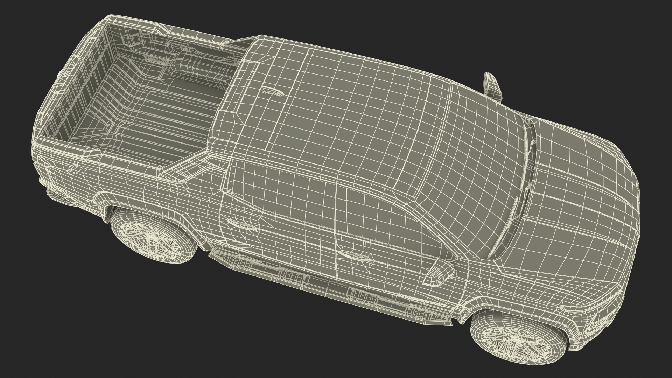
Task: Click the shark-fin antenna on the roof
Action: pos(273,92)
